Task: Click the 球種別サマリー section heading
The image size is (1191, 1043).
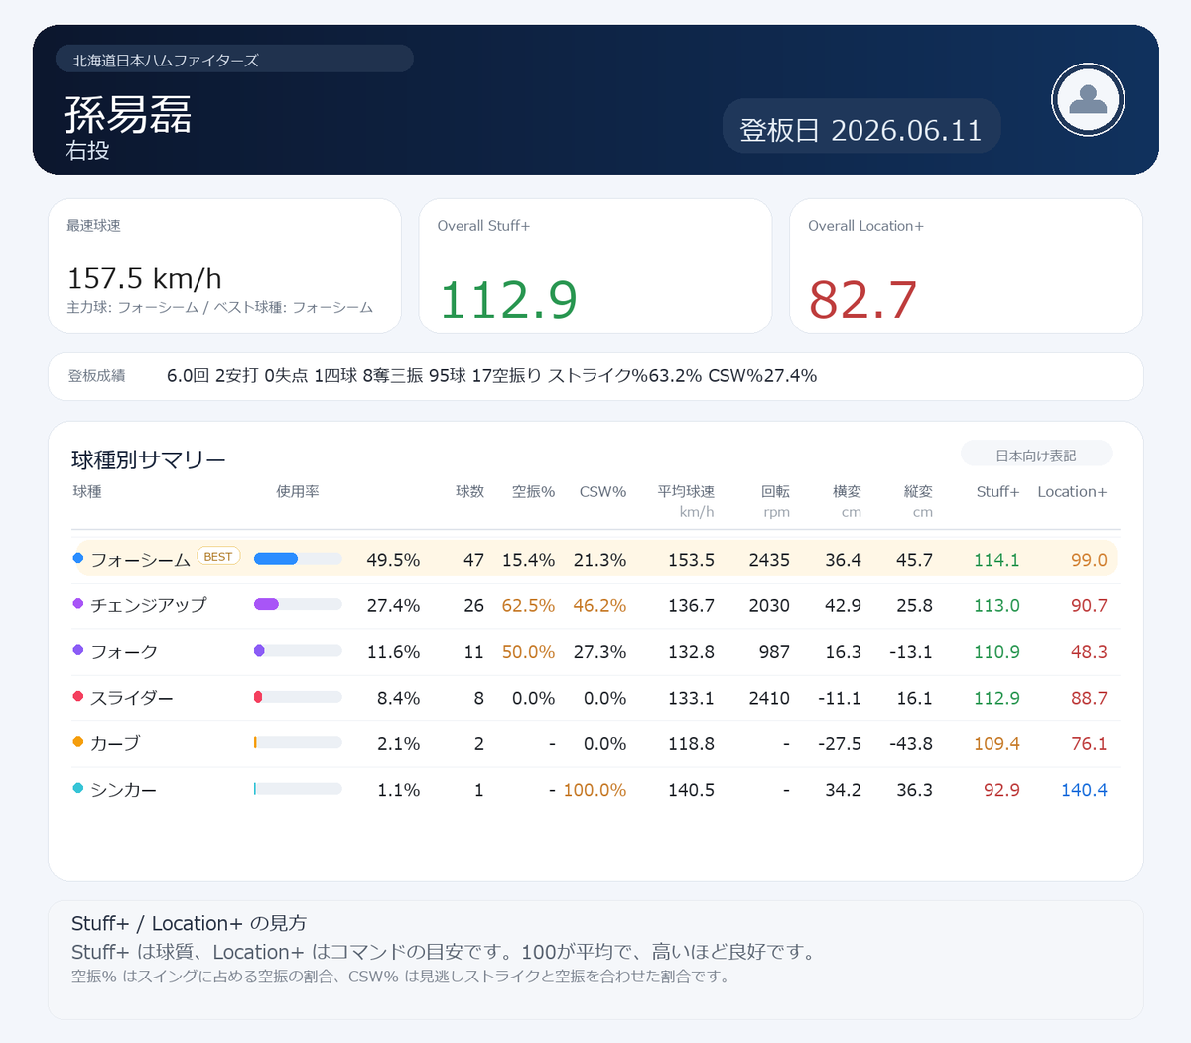Action: point(149,459)
